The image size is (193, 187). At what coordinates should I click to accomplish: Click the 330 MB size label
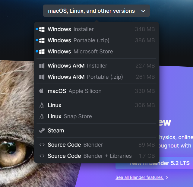click(145, 91)
